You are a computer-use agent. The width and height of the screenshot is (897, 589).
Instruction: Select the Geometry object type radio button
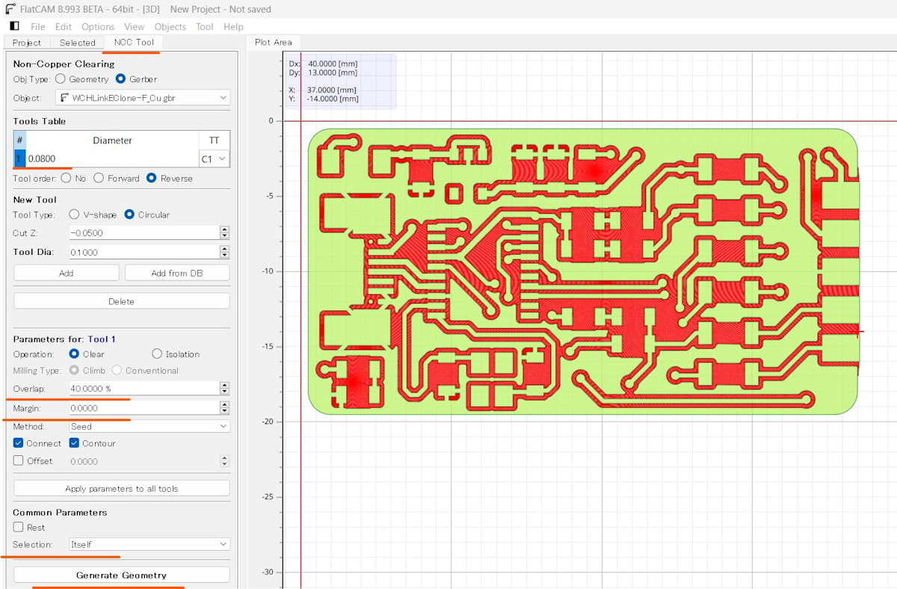[61, 79]
